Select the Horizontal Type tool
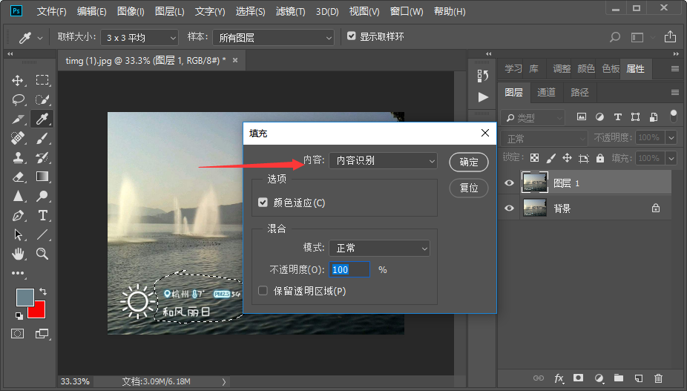This screenshot has width=687, height=391. tap(42, 215)
